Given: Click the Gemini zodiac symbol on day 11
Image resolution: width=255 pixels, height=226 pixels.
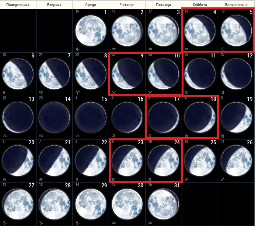Looking at the screenshot, I should [x=186, y=93].
